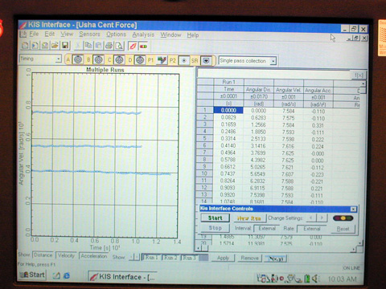The width and height of the screenshot is (386, 289).
Task: Click the (x,y) button
Action: tap(276, 258)
